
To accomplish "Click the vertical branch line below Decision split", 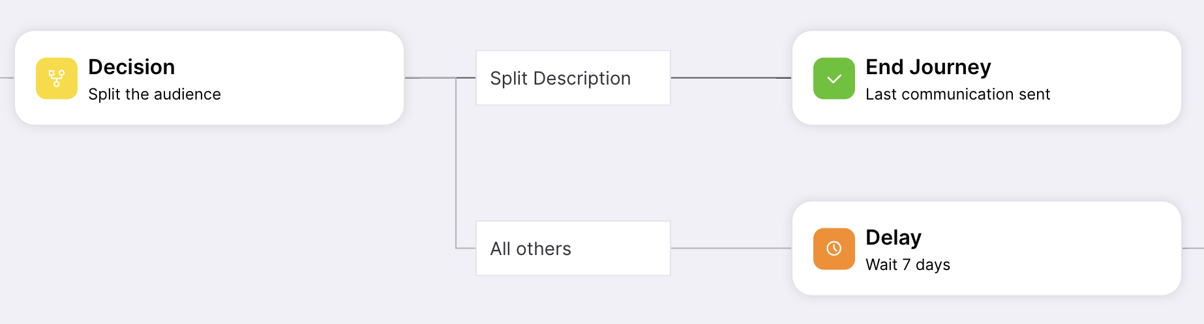I will (456, 163).
